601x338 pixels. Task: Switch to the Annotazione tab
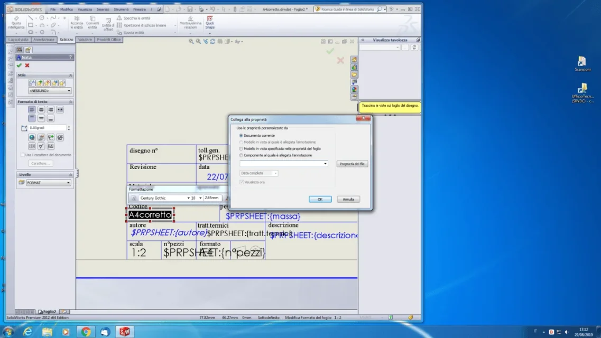44,40
